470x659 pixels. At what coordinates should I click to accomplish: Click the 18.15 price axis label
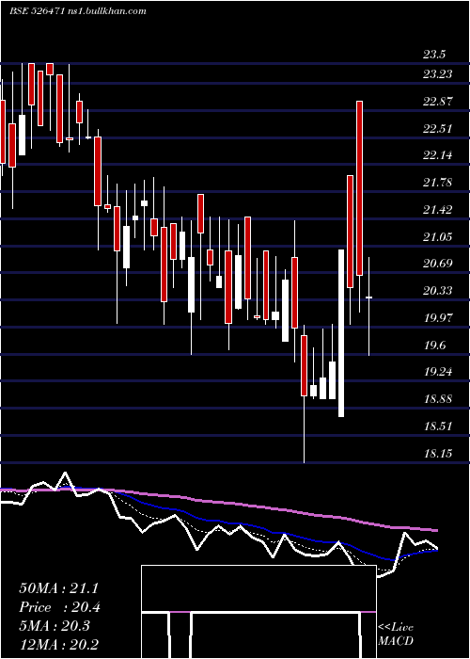point(438,453)
